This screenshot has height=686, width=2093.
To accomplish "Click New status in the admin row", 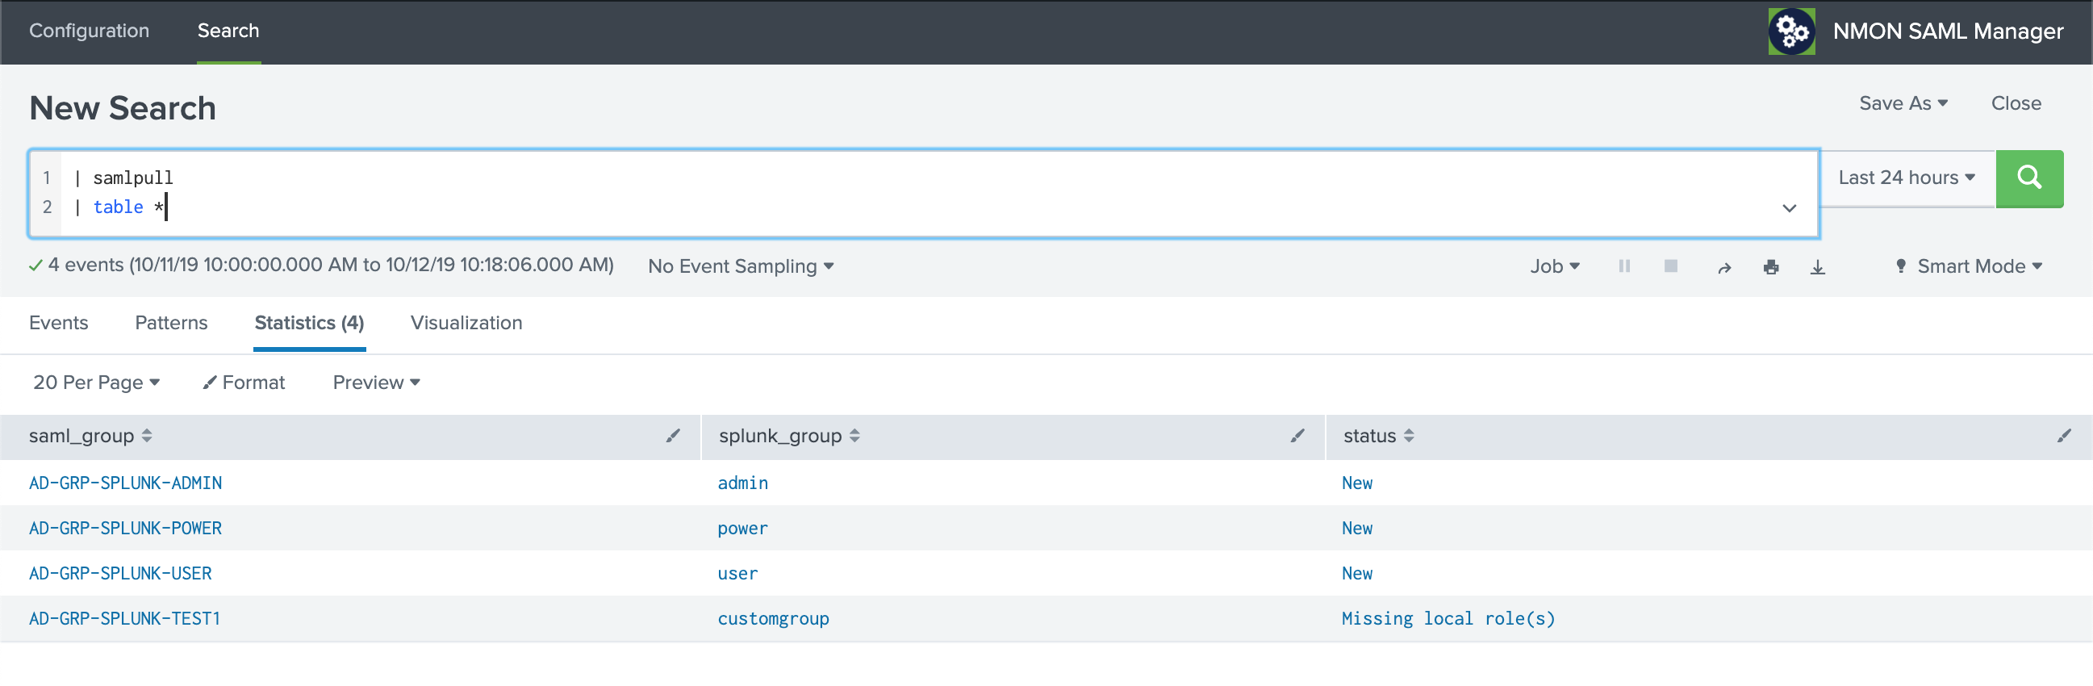I will [1357, 483].
